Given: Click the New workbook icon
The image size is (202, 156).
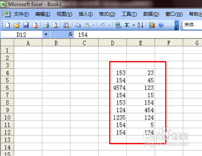Looking at the screenshot, I should pos(8,25).
